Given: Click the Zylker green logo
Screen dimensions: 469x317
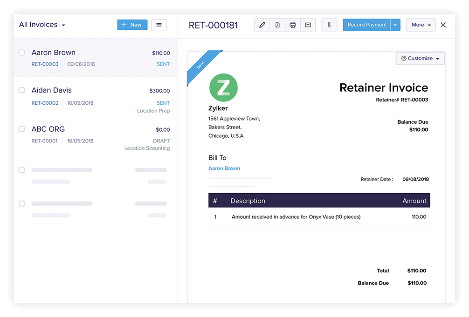Looking at the screenshot, I should [223, 88].
